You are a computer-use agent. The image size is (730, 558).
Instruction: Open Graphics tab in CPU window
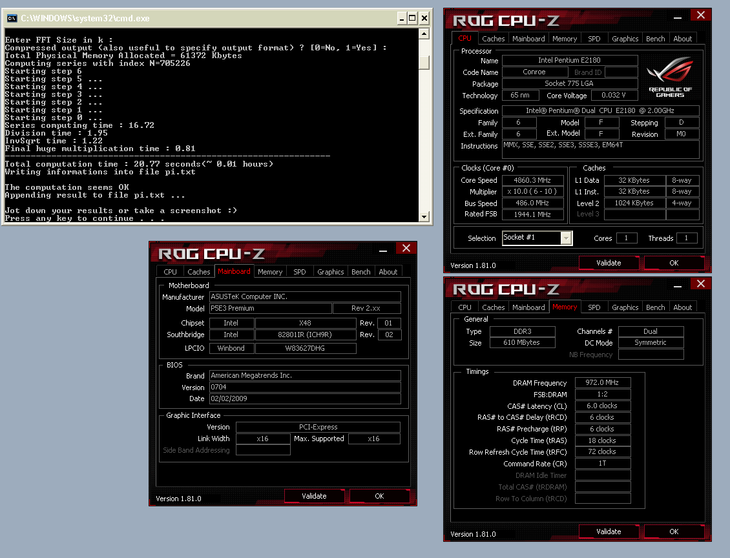pyautogui.click(x=625, y=39)
